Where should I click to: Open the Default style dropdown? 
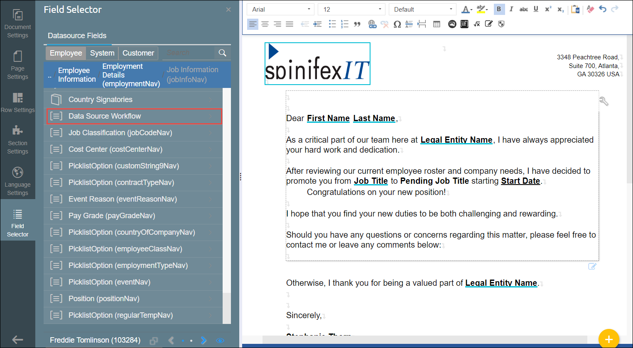(x=422, y=9)
